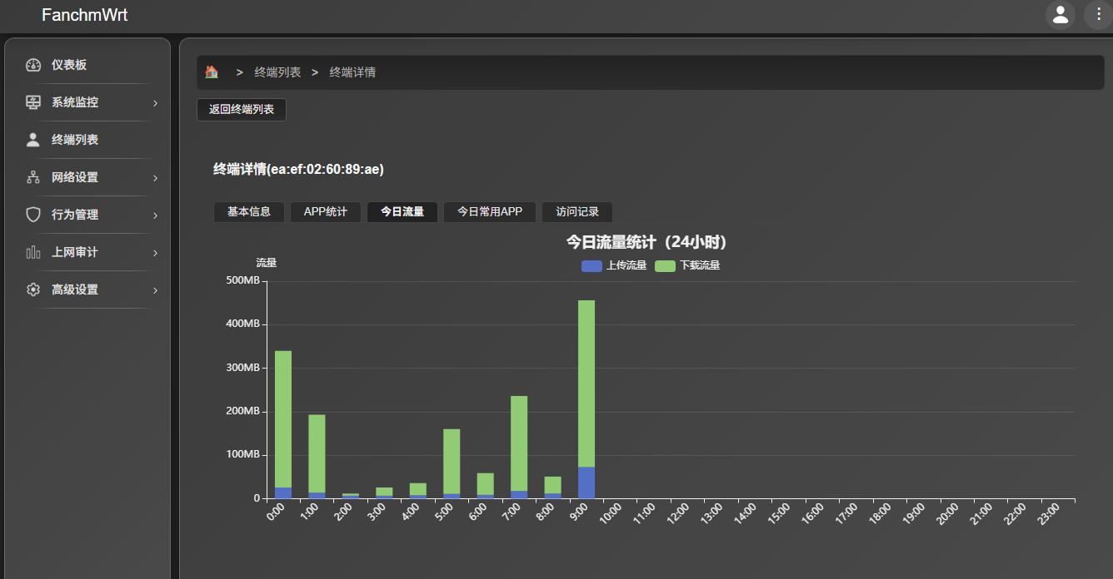1113x579 pixels.
Task: Click the 高级设置 gear icon
Action: (x=33, y=289)
